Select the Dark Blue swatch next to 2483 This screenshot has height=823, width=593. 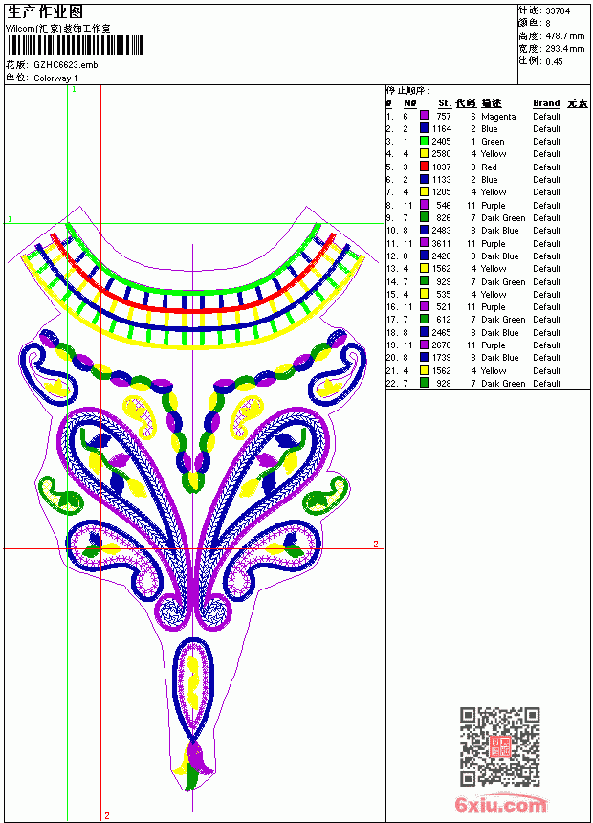[x=425, y=230]
